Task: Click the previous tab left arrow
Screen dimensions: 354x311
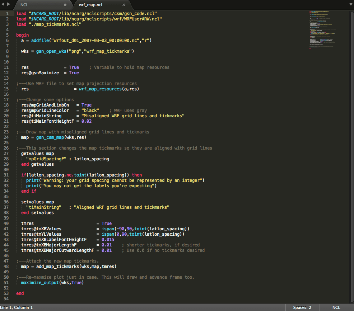Action: pyautogui.click(x=4, y=5)
